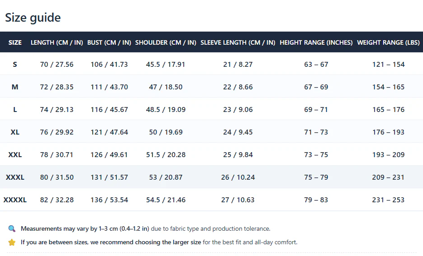Click the WEIGHT RANGE (LBS) header
The width and height of the screenshot is (423, 256).
[388, 42]
